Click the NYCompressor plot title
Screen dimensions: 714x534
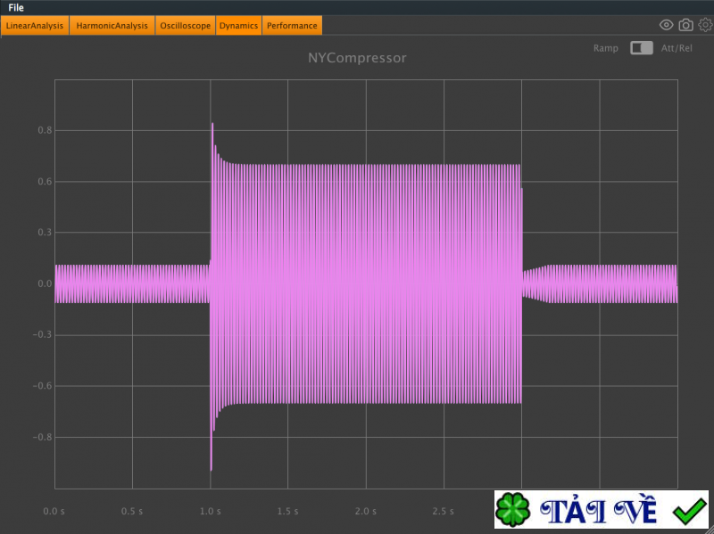coord(357,58)
